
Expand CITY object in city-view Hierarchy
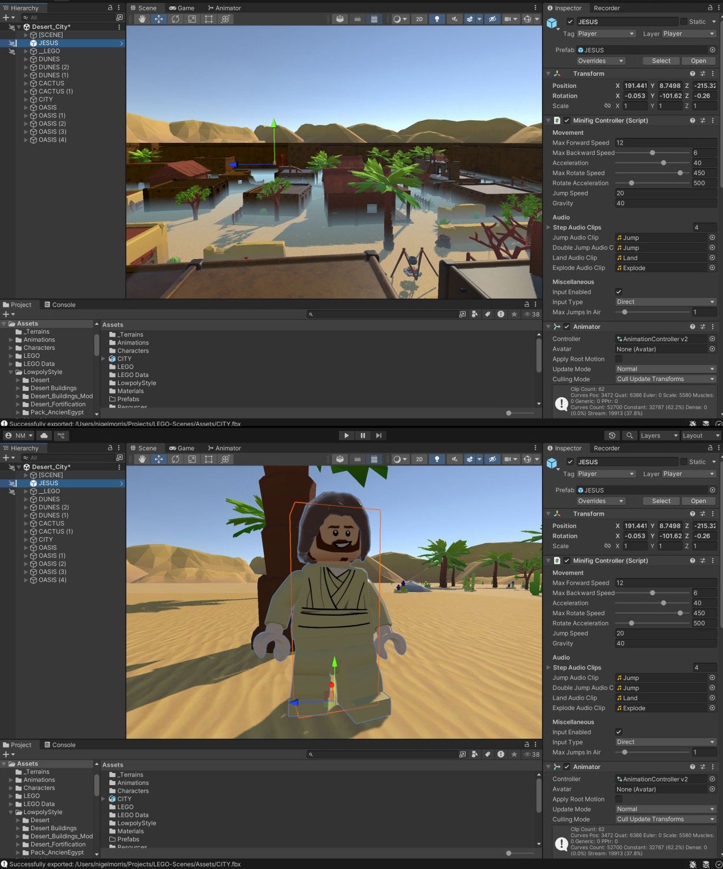(25, 99)
